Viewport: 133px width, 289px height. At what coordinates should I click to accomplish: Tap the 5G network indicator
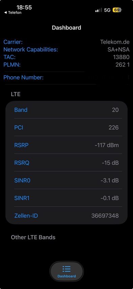click(x=107, y=10)
